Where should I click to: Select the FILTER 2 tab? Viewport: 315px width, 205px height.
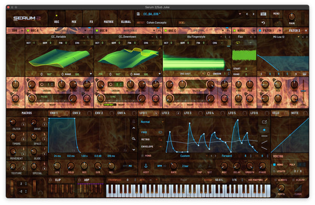pos(296,30)
